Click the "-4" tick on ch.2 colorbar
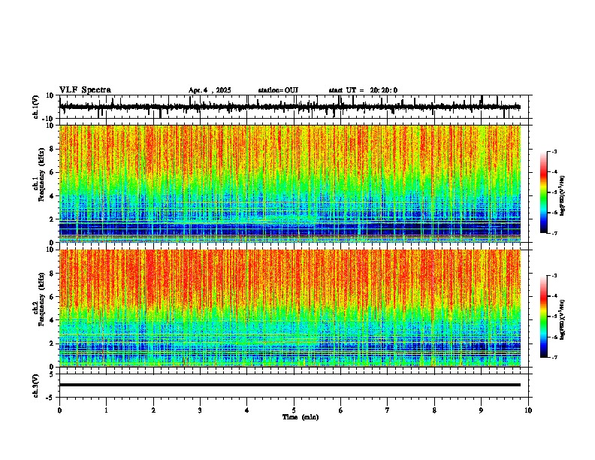Image resolution: width=595 pixels, height=460 pixels. 554,296
